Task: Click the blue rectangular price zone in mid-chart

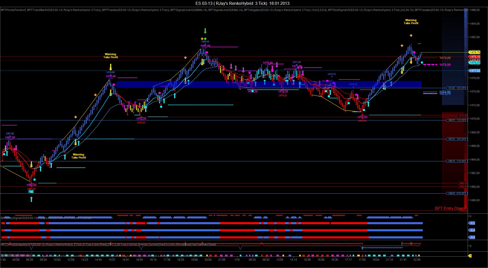Action: click(269, 84)
